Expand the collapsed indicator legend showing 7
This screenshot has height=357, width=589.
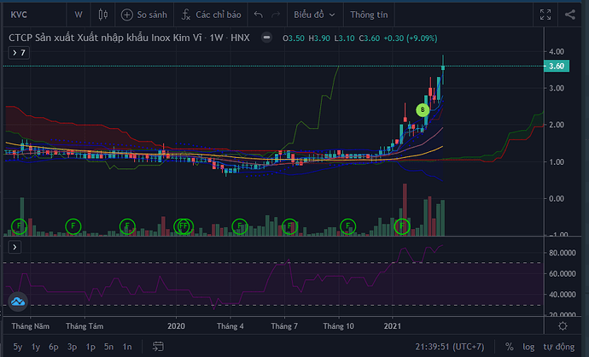pos(19,53)
